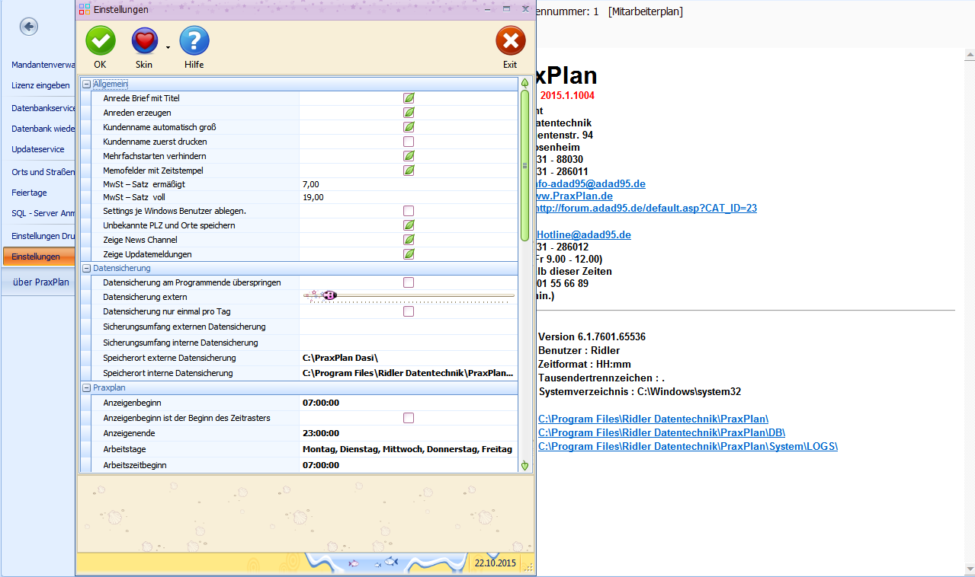The width and height of the screenshot is (975, 577).
Task: Select Sicherungsumfang interne Datensicherung row
Action: (x=298, y=343)
